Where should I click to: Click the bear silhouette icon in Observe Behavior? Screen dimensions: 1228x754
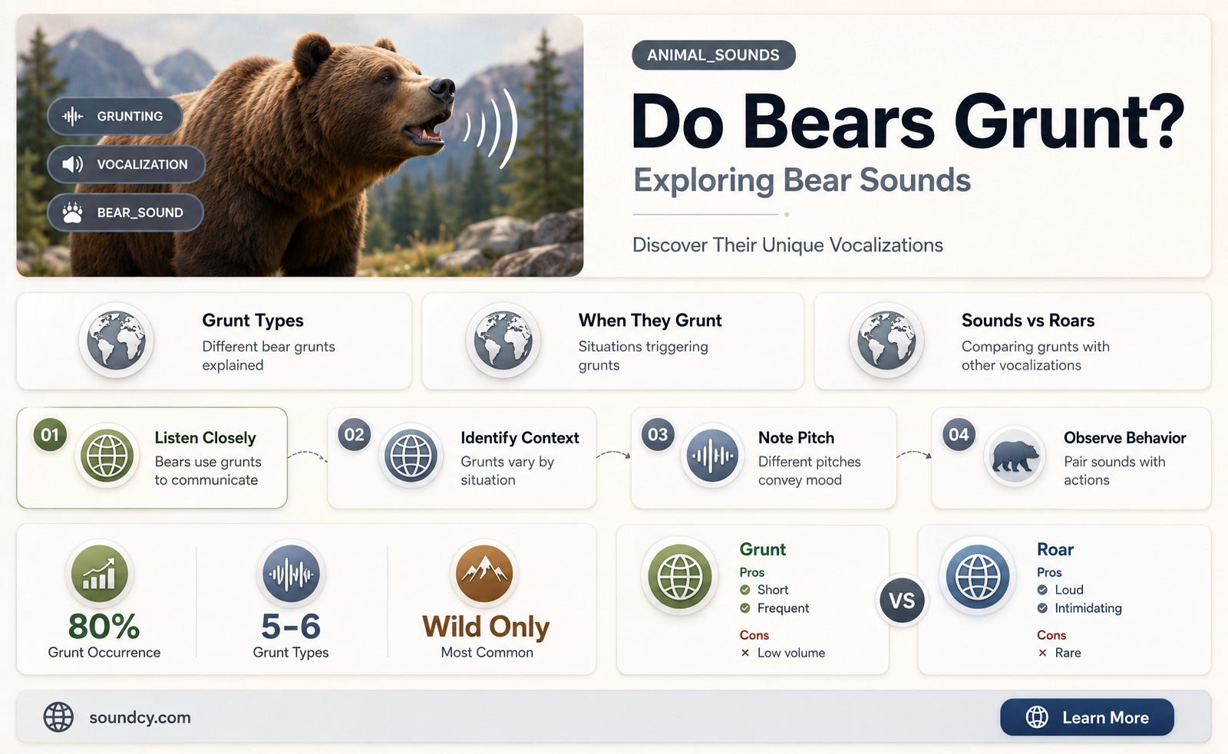[1015, 456]
